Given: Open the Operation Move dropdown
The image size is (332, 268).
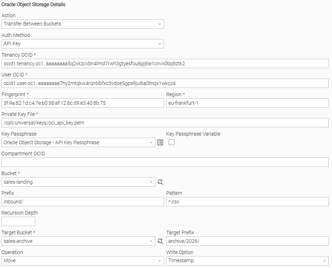Looking at the screenshot, I should 83,260.
